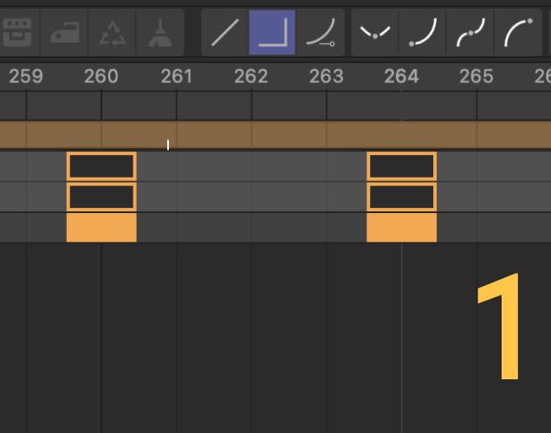Screen dimensions: 551x433
Task: Select the second-row outlined keyframe at frame 264
Action: (x=402, y=197)
